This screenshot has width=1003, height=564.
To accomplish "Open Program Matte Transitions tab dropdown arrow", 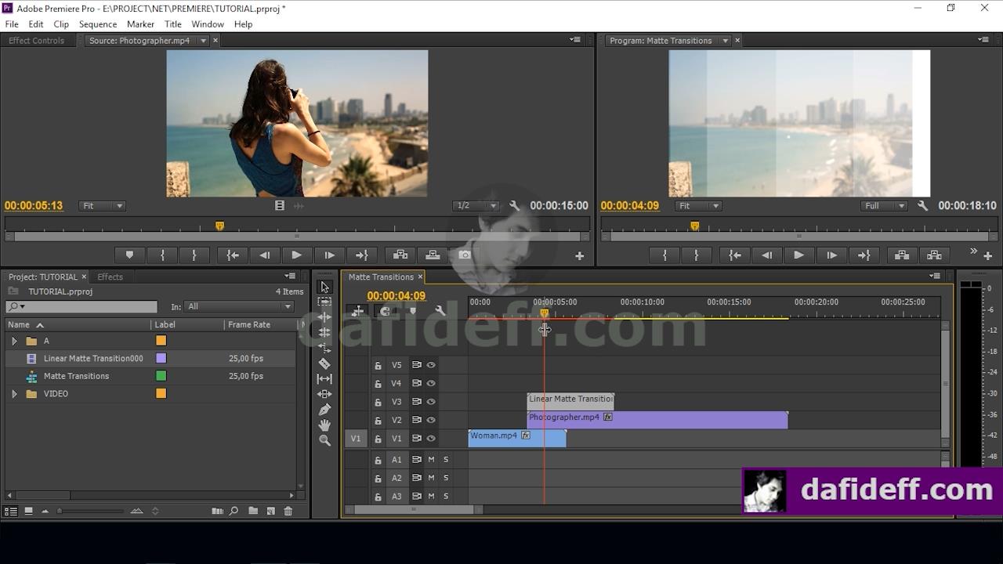I will click(726, 41).
